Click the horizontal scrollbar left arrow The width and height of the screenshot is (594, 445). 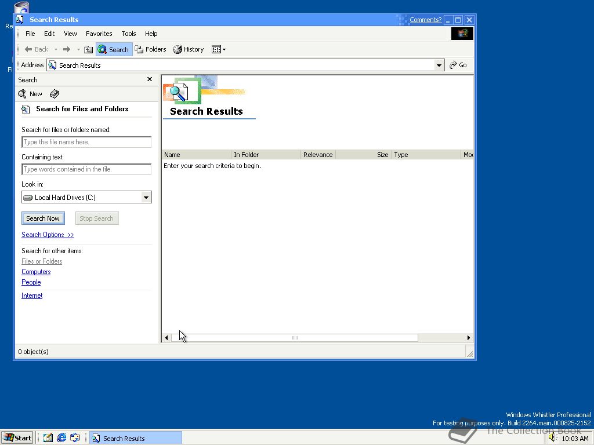(x=166, y=338)
